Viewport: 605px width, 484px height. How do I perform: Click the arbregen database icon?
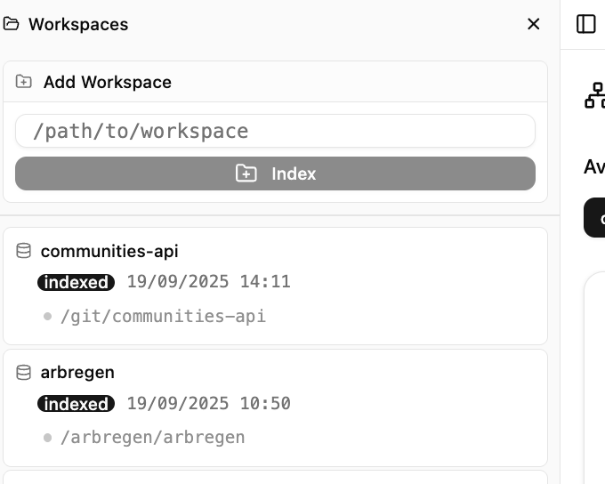tap(24, 373)
